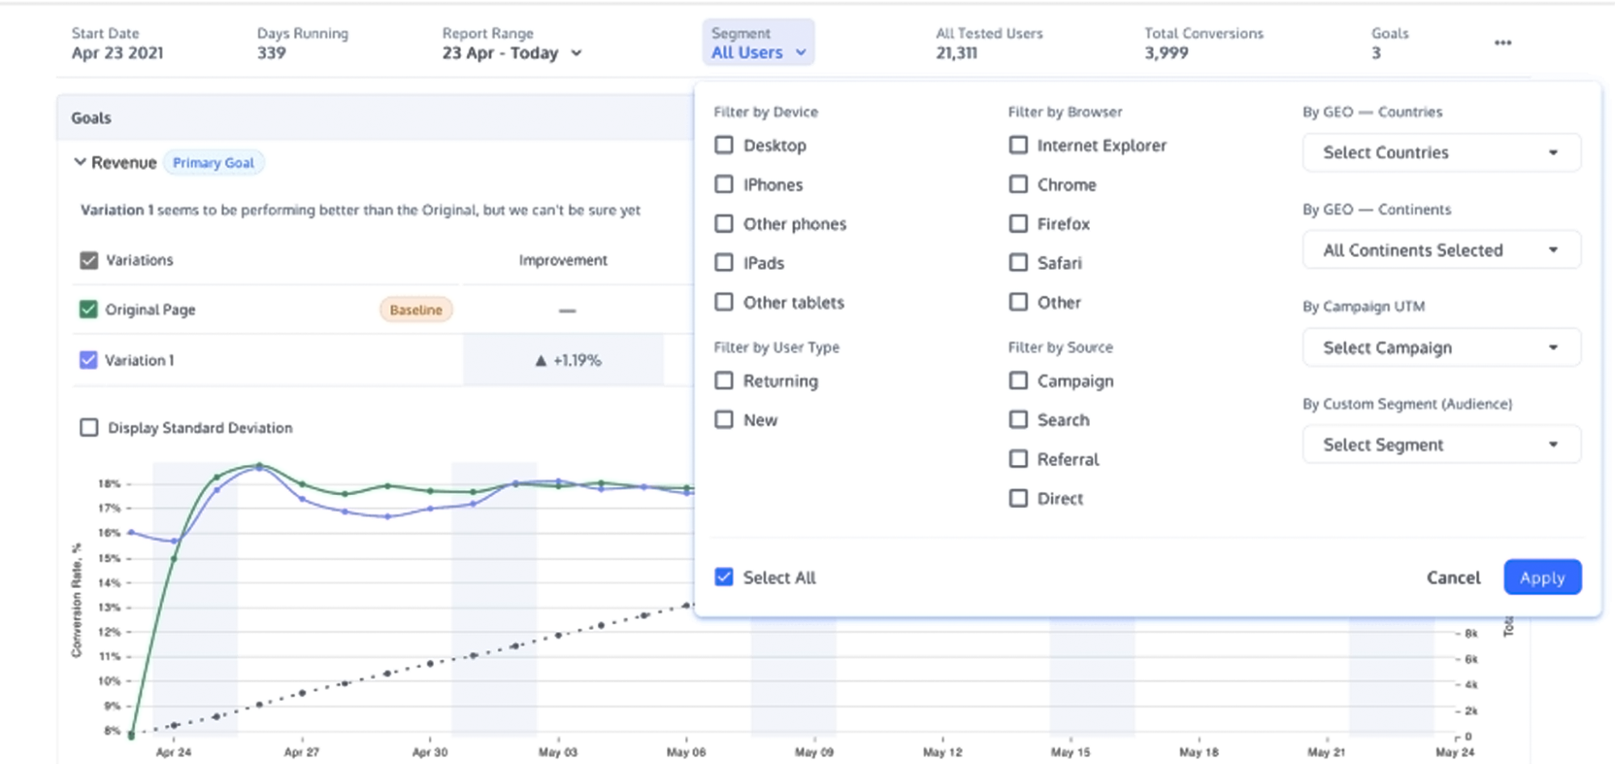Check the Direct traffic filter
The height and width of the screenshot is (764, 1615).
coord(1019,498)
